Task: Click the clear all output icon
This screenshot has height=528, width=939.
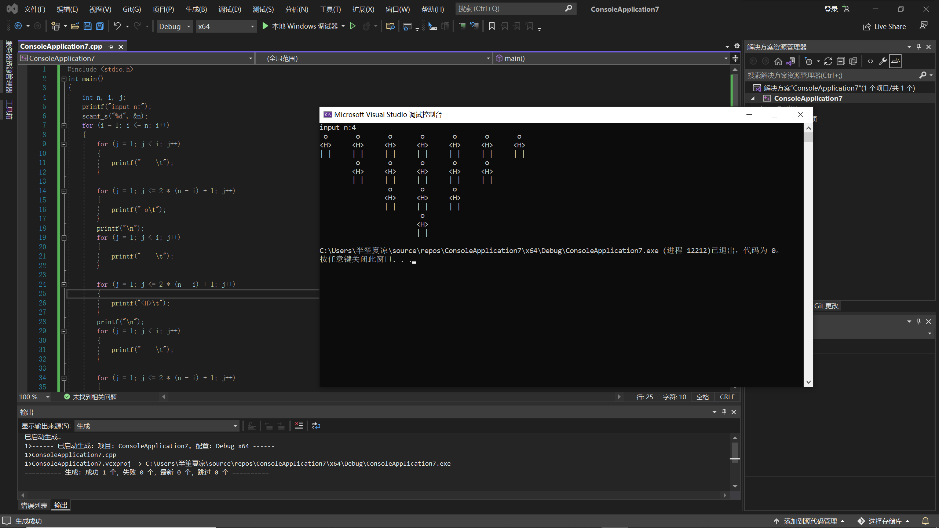Action: 299,426
